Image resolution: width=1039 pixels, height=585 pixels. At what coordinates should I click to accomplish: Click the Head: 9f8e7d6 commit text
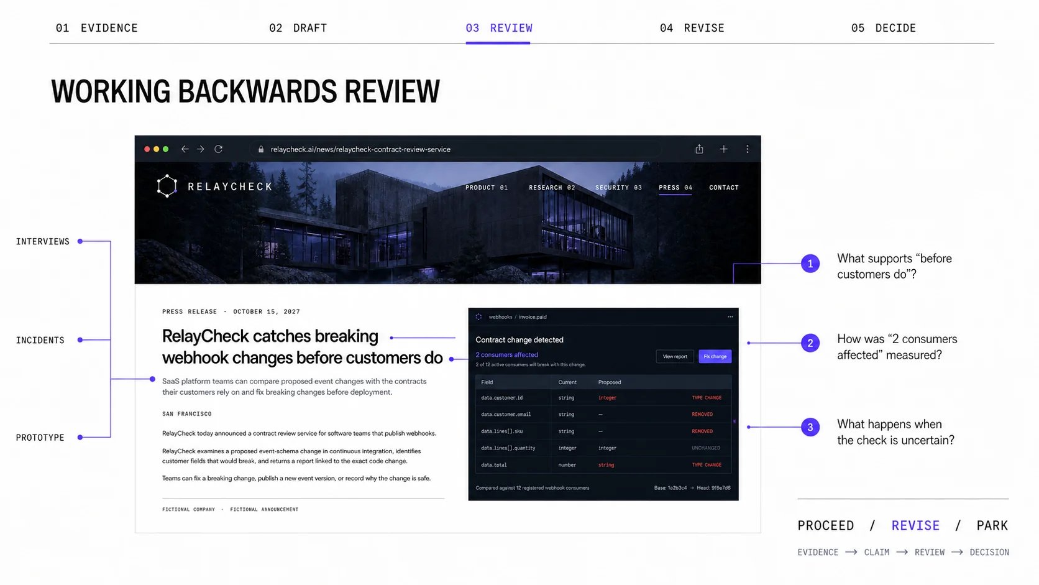click(x=713, y=488)
